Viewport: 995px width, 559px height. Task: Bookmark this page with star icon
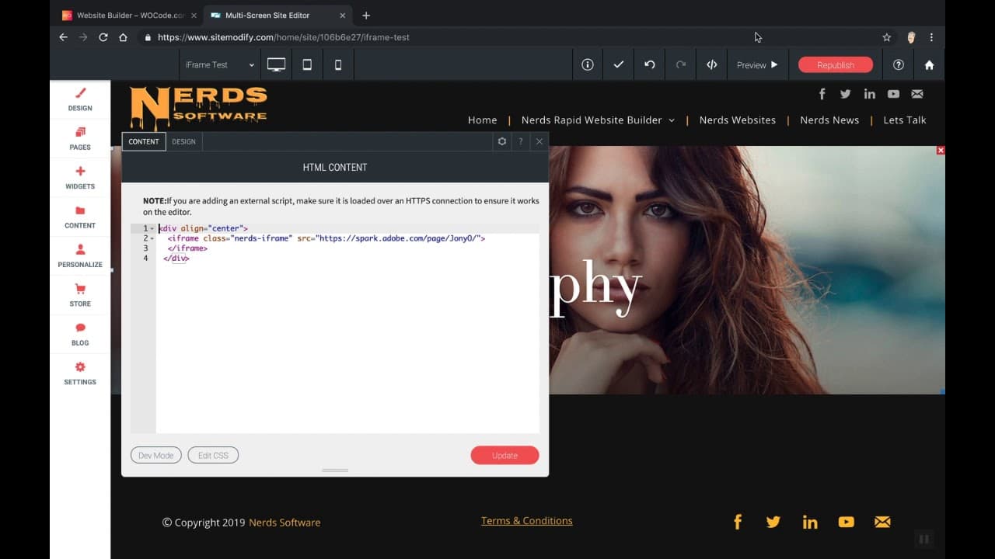pyautogui.click(x=886, y=37)
